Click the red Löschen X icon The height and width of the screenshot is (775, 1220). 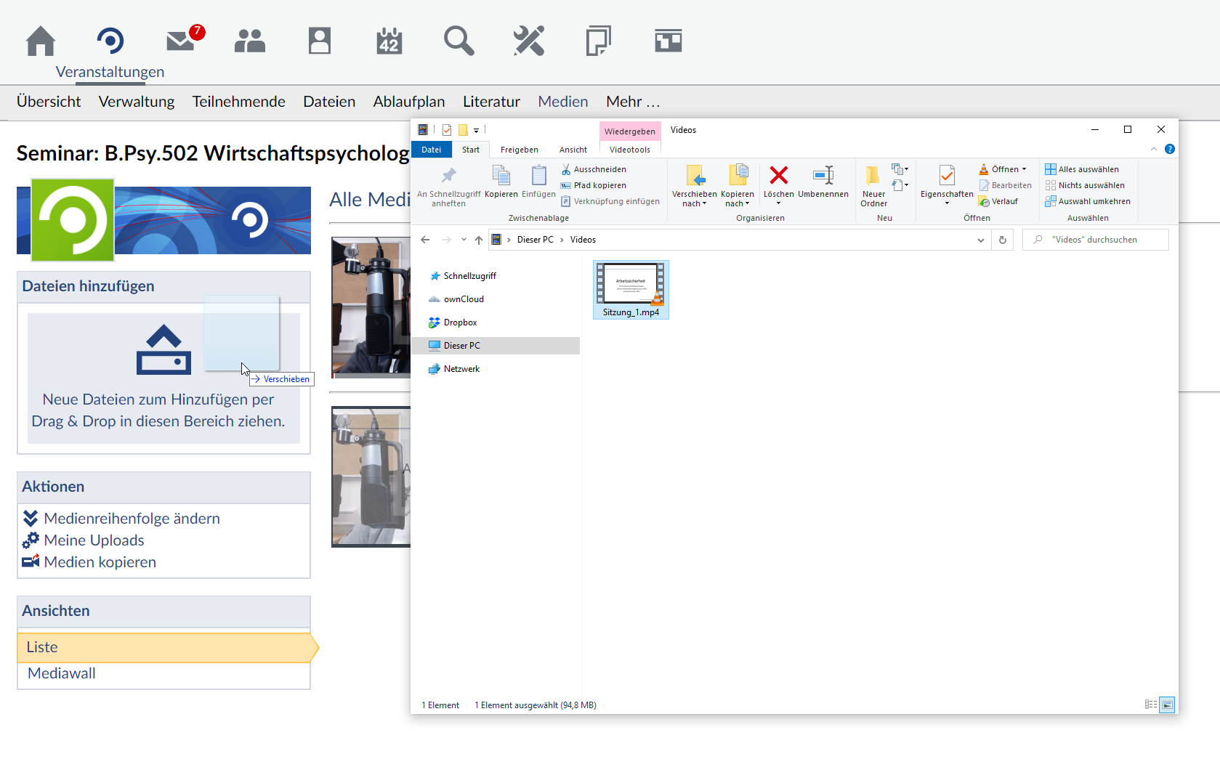pos(779,175)
